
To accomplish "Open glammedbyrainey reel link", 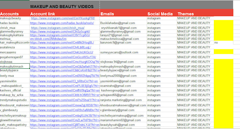I will pyautogui.click(x=60, y=31).
